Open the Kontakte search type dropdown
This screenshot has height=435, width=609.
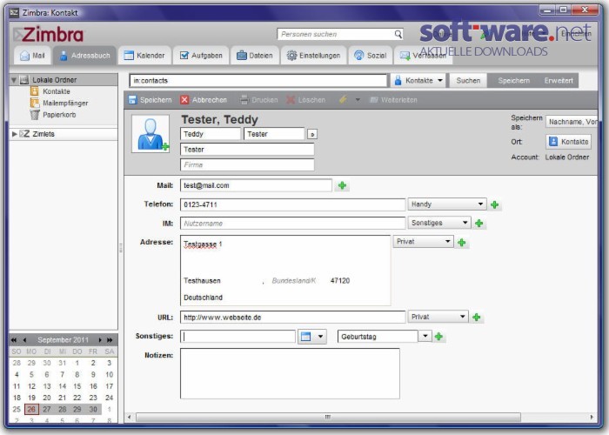[440, 80]
